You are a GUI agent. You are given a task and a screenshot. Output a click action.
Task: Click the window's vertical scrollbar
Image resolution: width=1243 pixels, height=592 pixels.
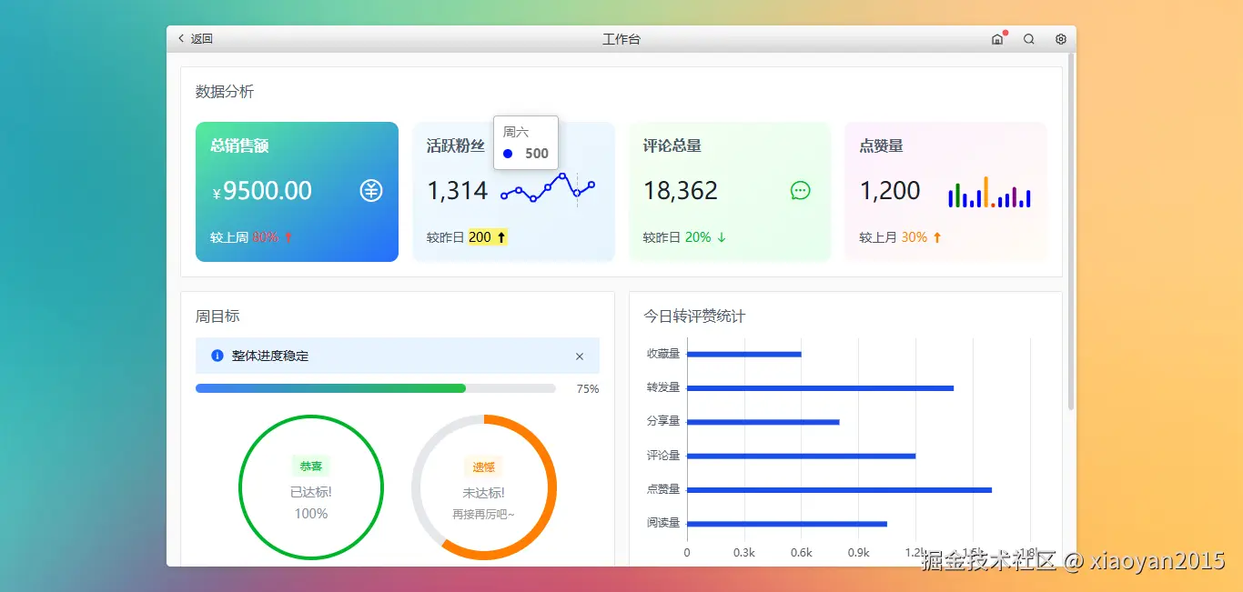pyautogui.click(x=1071, y=232)
